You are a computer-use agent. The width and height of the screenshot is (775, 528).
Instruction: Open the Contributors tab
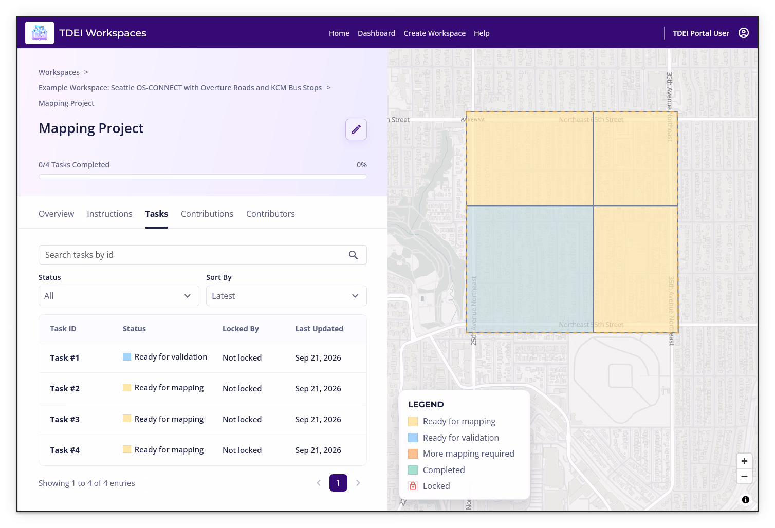[270, 214]
